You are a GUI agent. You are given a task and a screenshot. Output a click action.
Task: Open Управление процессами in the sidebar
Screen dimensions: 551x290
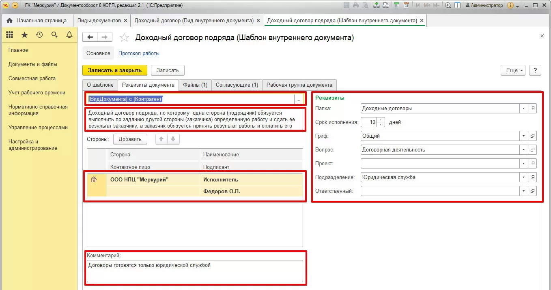38,127
